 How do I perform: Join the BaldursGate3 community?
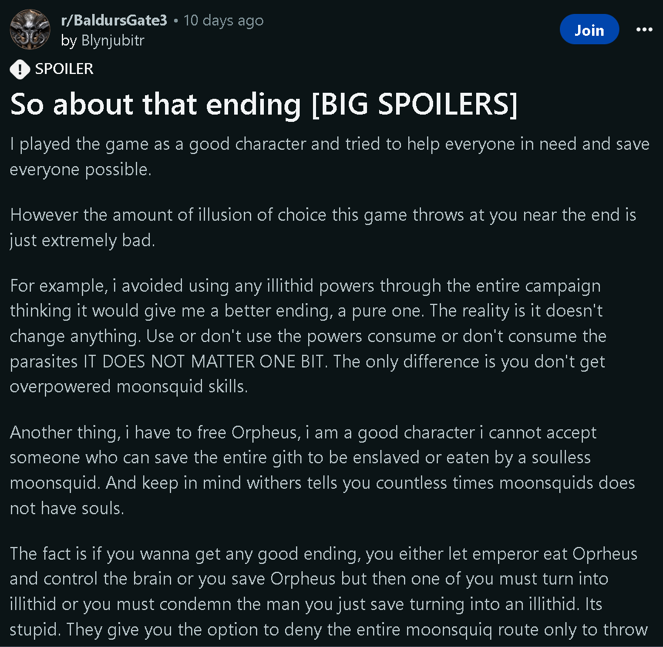(x=589, y=30)
